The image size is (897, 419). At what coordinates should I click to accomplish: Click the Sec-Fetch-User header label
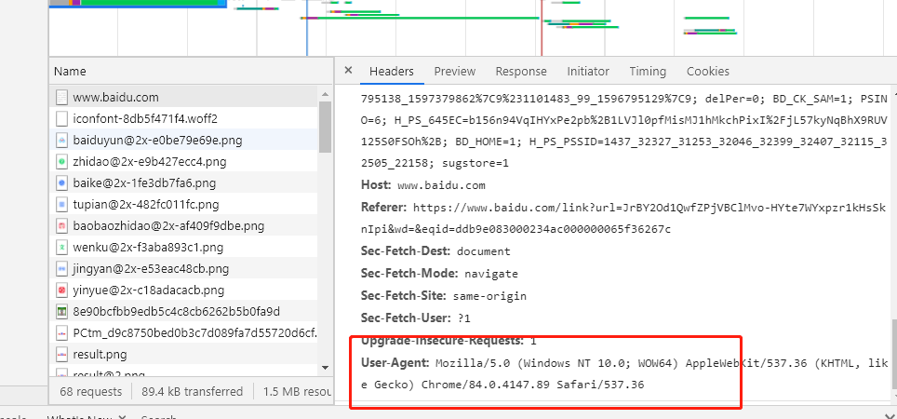pos(406,318)
